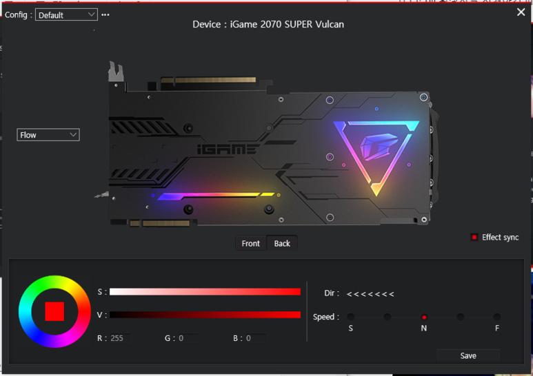
Task: Select the normal N speed point
Action: [424, 317]
